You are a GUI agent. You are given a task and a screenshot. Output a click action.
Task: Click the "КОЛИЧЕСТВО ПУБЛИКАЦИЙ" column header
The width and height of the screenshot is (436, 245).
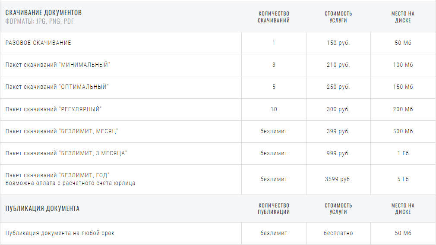point(274,209)
